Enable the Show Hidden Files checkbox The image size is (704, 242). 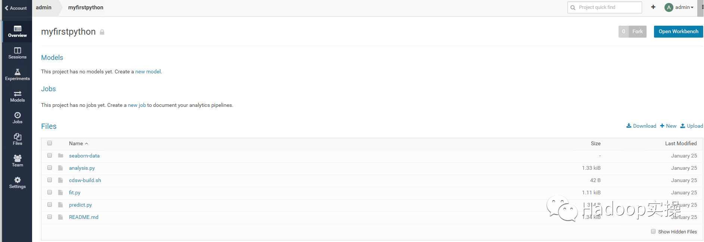(653, 231)
